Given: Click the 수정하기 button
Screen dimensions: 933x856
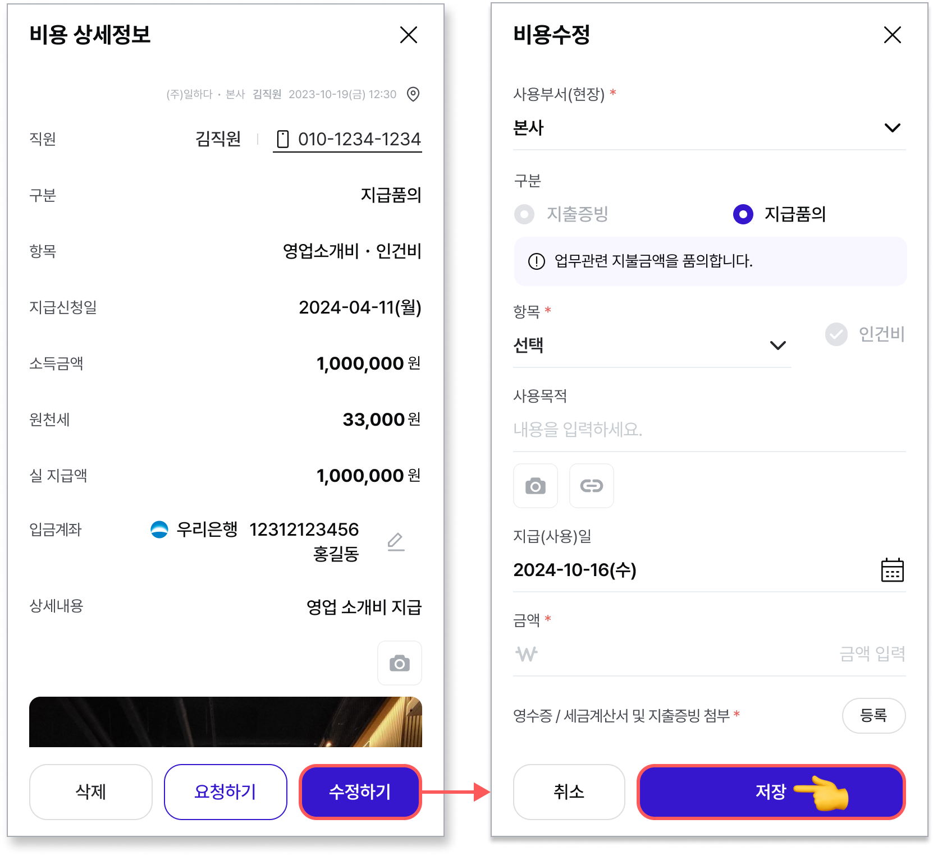Looking at the screenshot, I should 360,791.
